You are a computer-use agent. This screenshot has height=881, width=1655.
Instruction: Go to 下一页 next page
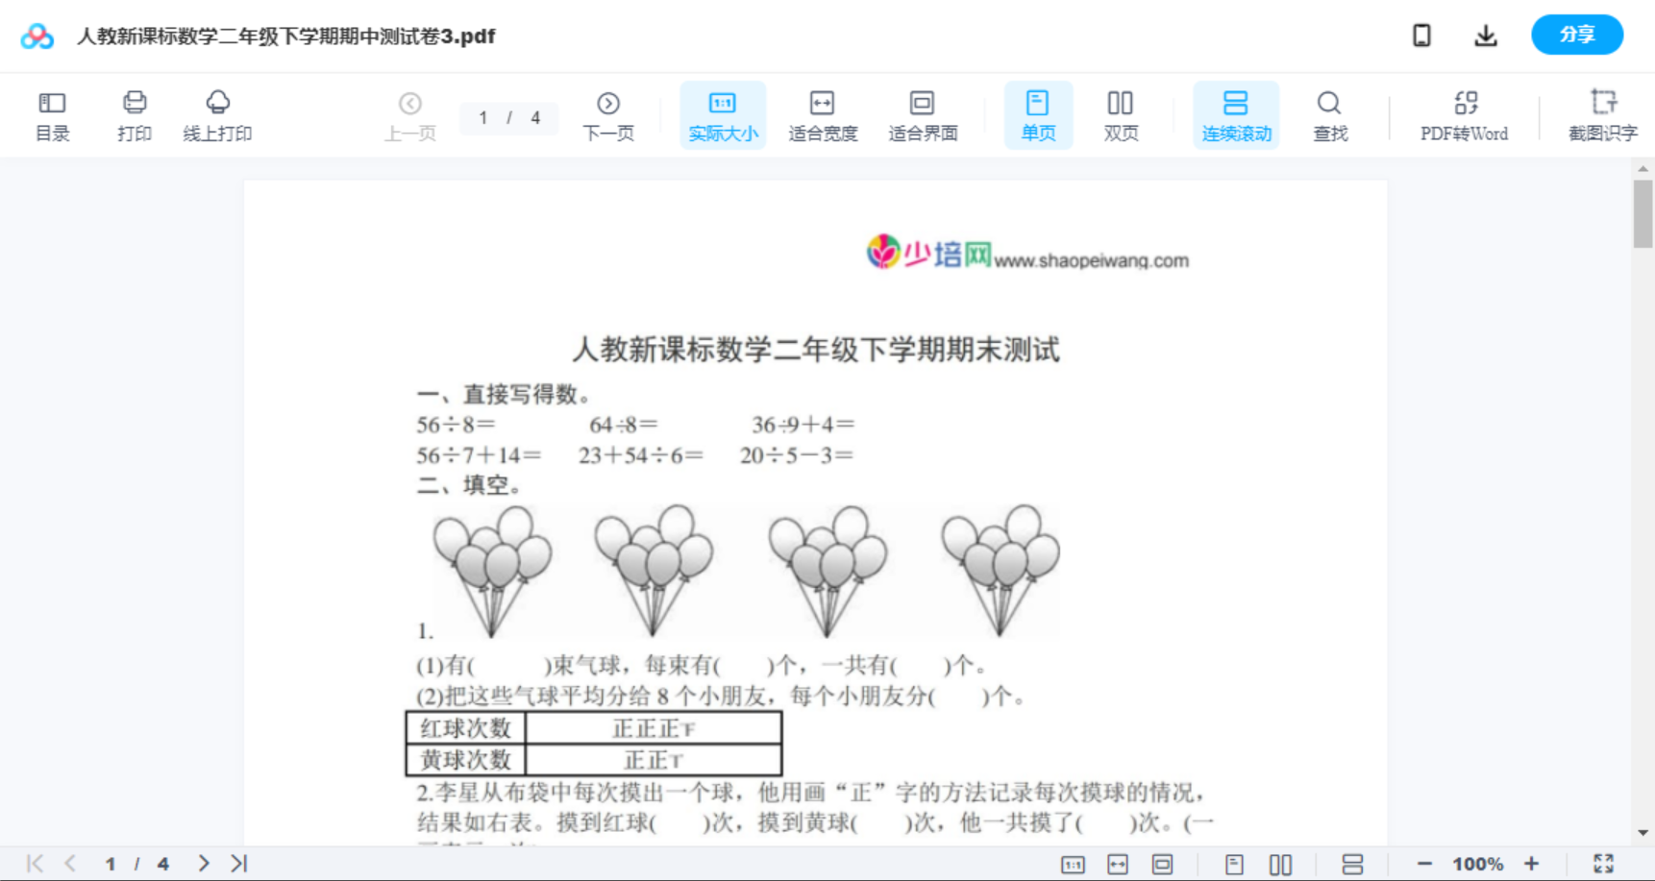tap(608, 114)
